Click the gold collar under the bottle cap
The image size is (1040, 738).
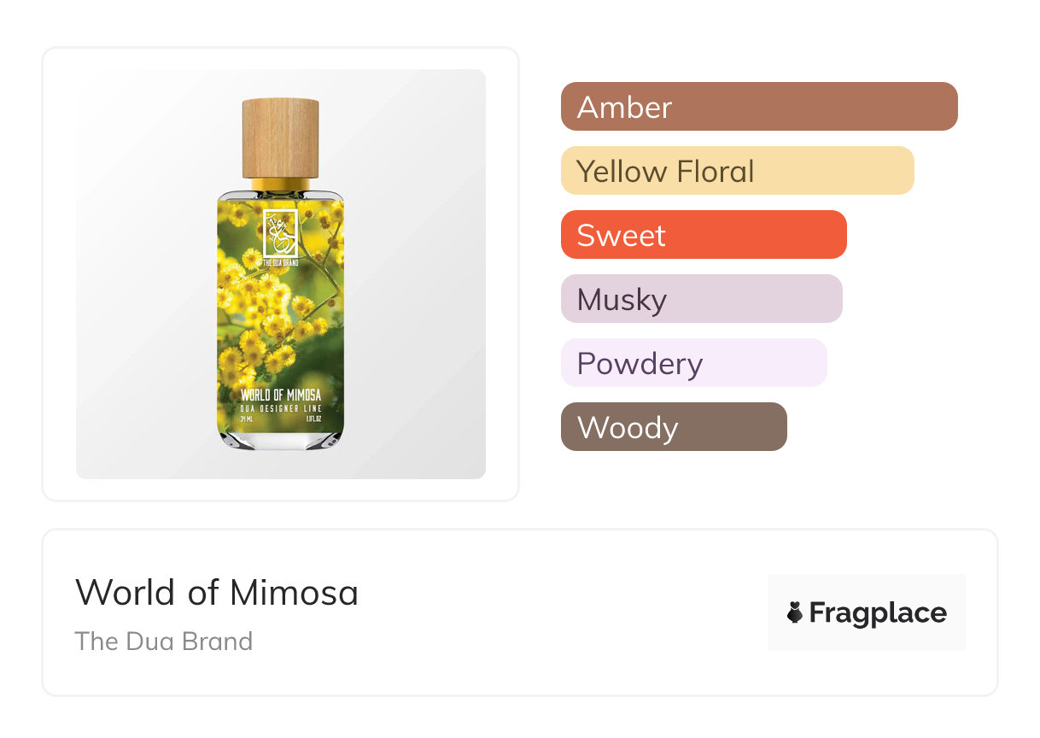tap(280, 184)
